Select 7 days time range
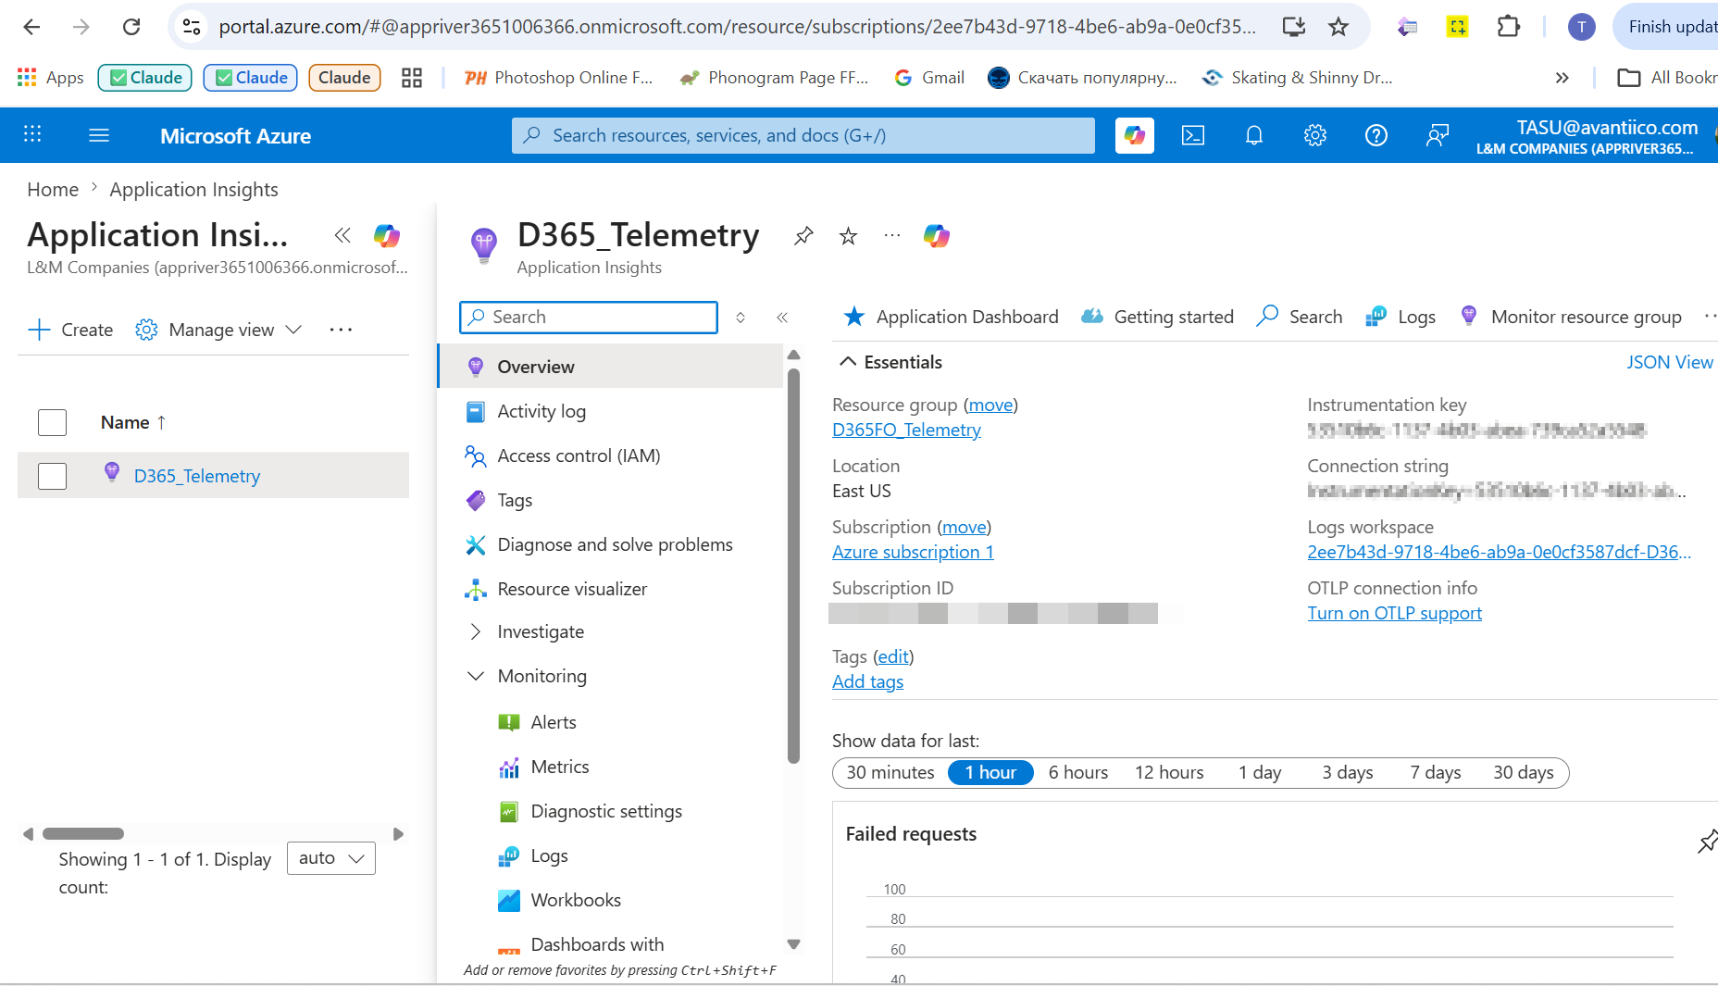Screen dimensions: 1718x986 pos(1436,772)
